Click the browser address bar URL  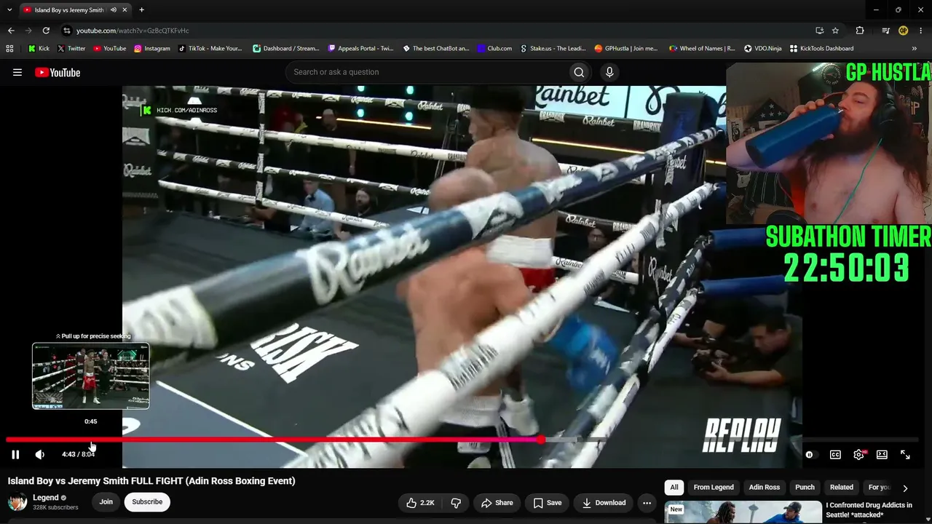(133, 31)
